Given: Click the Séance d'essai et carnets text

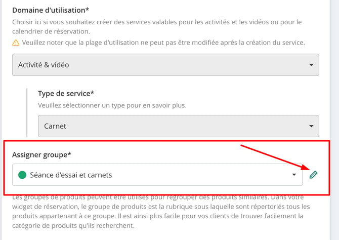Looking at the screenshot, I should pyautogui.click(x=71, y=175).
